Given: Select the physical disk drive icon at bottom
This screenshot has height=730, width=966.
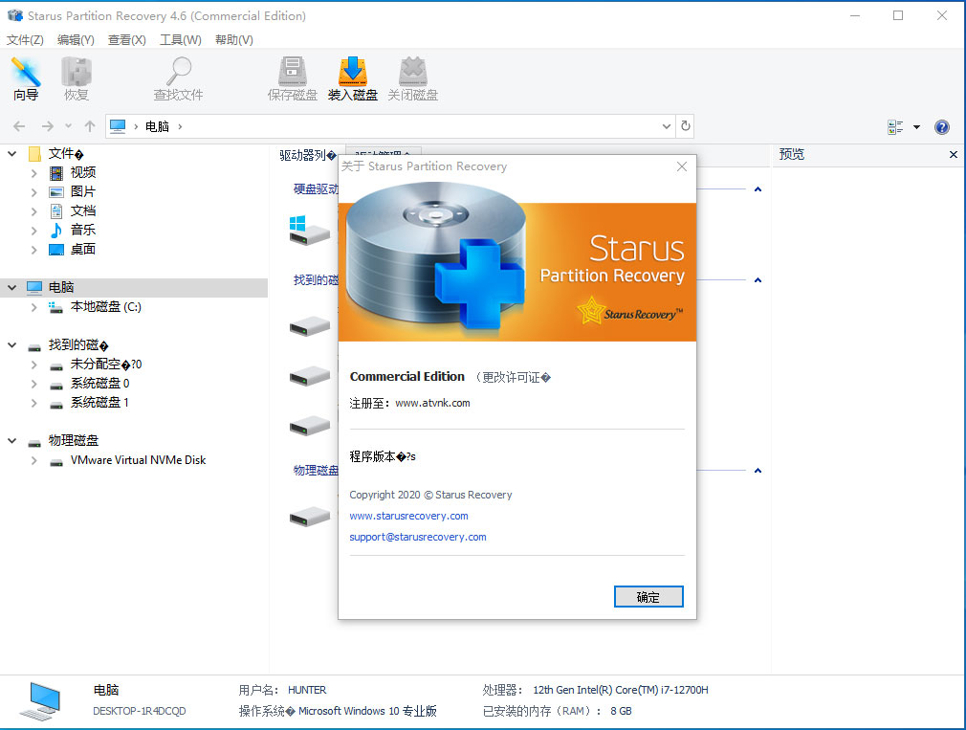Looking at the screenshot, I should pyautogui.click(x=310, y=517).
